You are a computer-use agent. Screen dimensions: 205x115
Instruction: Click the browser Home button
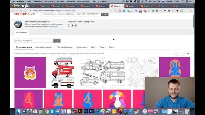point(25,11)
